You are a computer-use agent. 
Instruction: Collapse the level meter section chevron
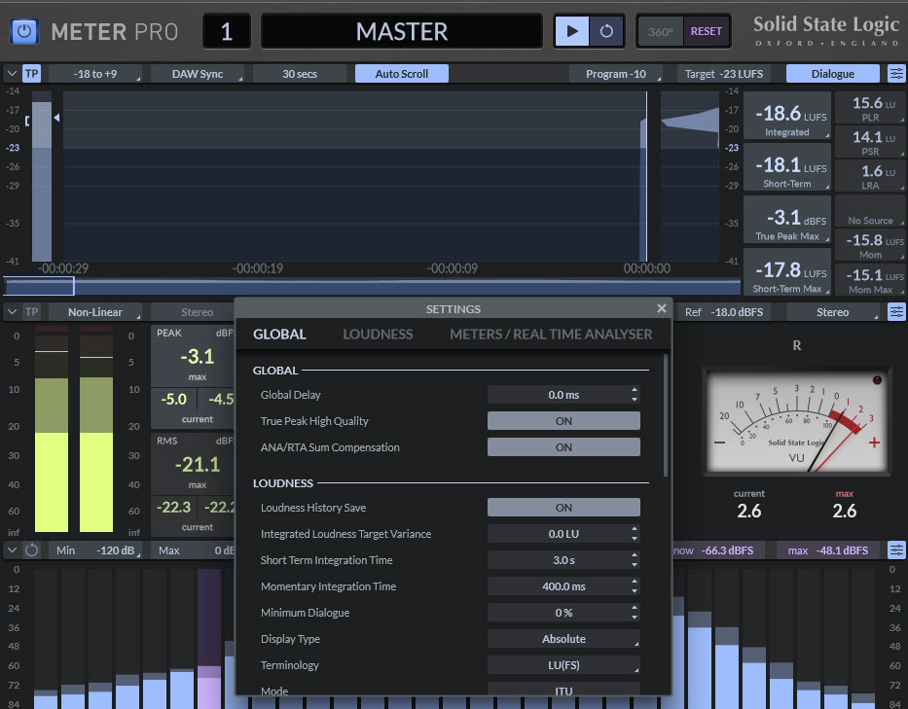12,312
